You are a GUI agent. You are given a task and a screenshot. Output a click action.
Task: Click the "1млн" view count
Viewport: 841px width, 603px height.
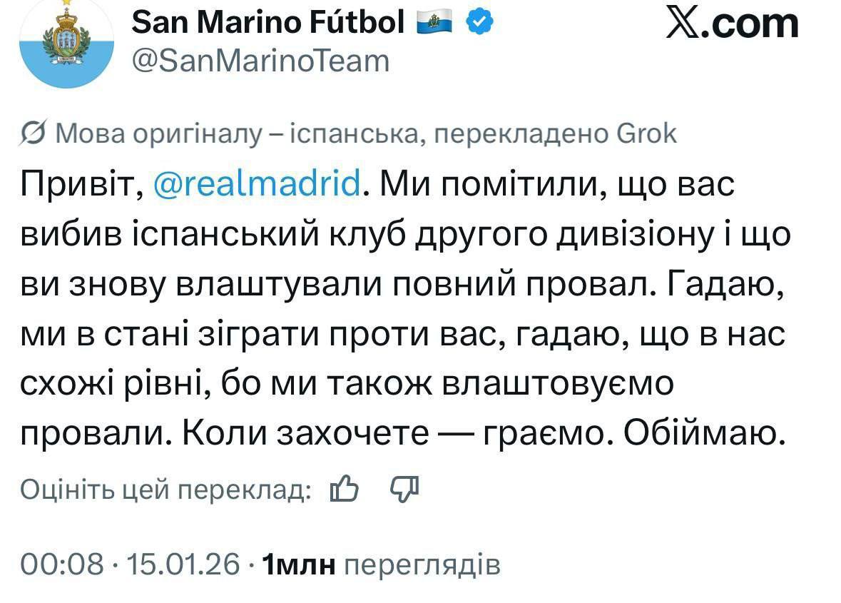[x=300, y=565]
